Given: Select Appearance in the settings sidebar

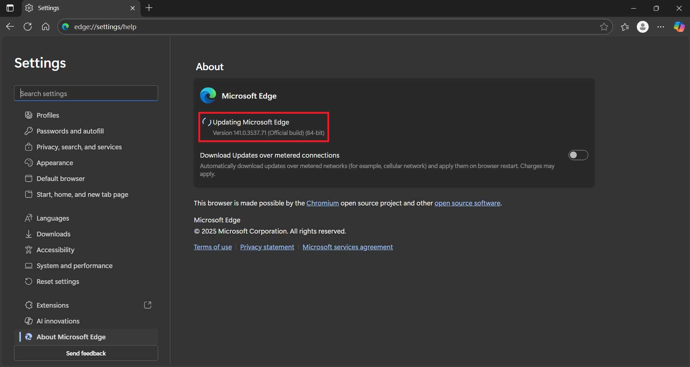Looking at the screenshot, I should coord(55,163).
